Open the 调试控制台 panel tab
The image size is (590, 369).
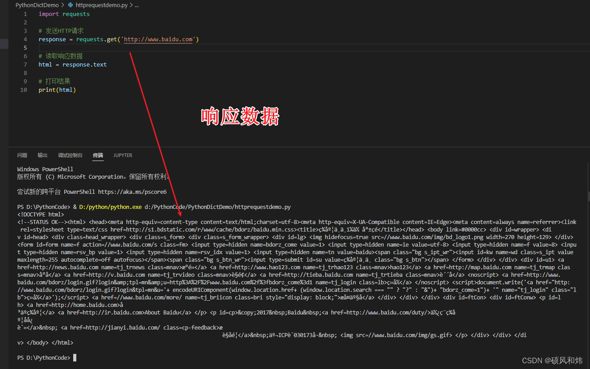click(x=70, y=155)
